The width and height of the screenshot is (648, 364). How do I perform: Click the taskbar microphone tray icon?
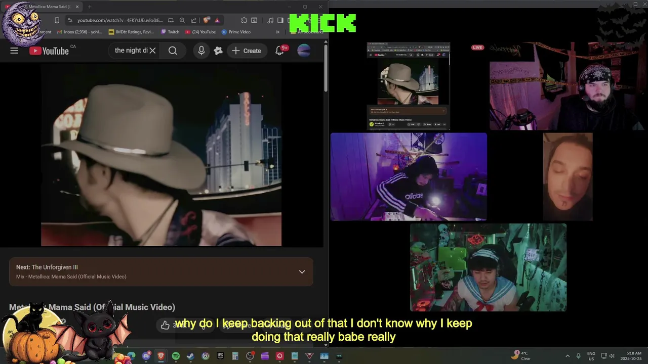tap(578, 356)
